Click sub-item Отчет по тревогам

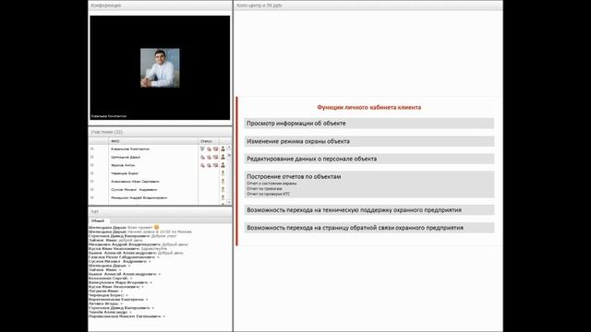click(x=265, y=188)
